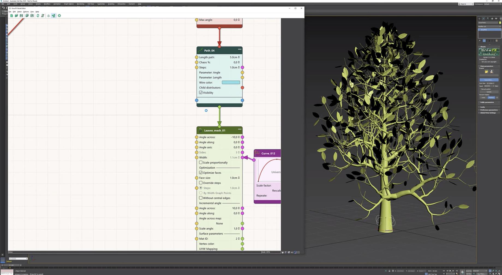Click the Undo arrow in 3ds Max toolbar
Viewport: 502px width, 275px height.
3,8
